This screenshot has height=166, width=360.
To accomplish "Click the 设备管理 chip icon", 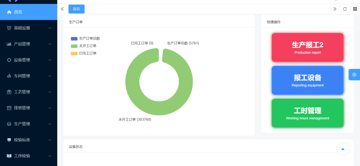I will click(9, 60).
